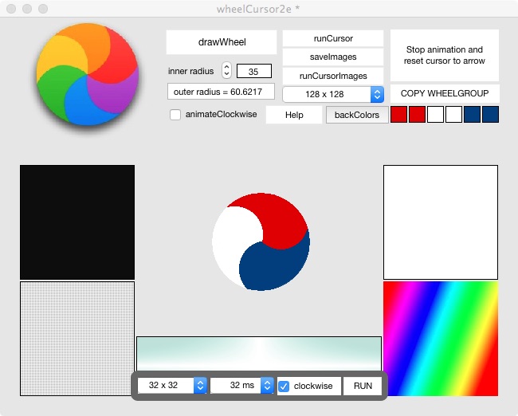Screen dimensions: 518x416
Task: Click the inner radius value field
Action: [254, 71]
